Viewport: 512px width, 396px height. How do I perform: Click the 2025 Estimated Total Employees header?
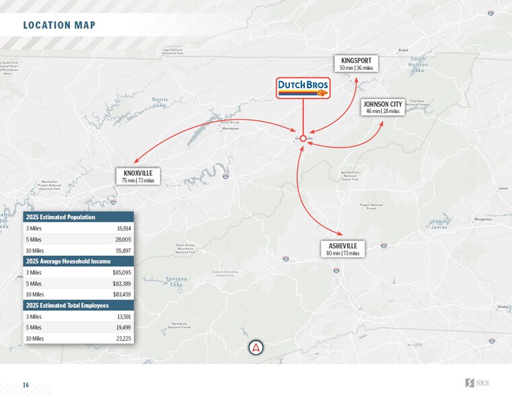pos(78,305)
